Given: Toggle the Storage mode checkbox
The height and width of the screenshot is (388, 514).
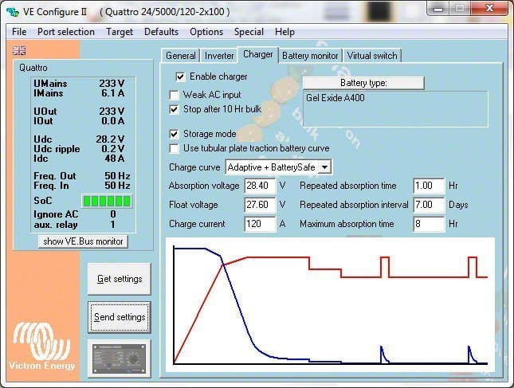Looking at the screenshot, I should pyautogui.click(x=175, y=134).
